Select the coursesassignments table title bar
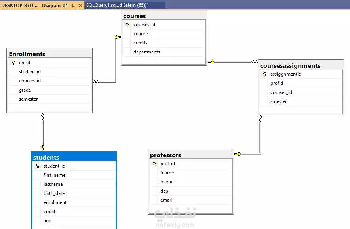The height and width of the screenshot is (229, 350). click(x=301, y=66)
